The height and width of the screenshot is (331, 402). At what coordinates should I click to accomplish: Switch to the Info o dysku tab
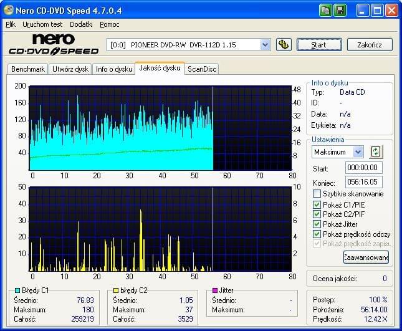coord(114,69)
